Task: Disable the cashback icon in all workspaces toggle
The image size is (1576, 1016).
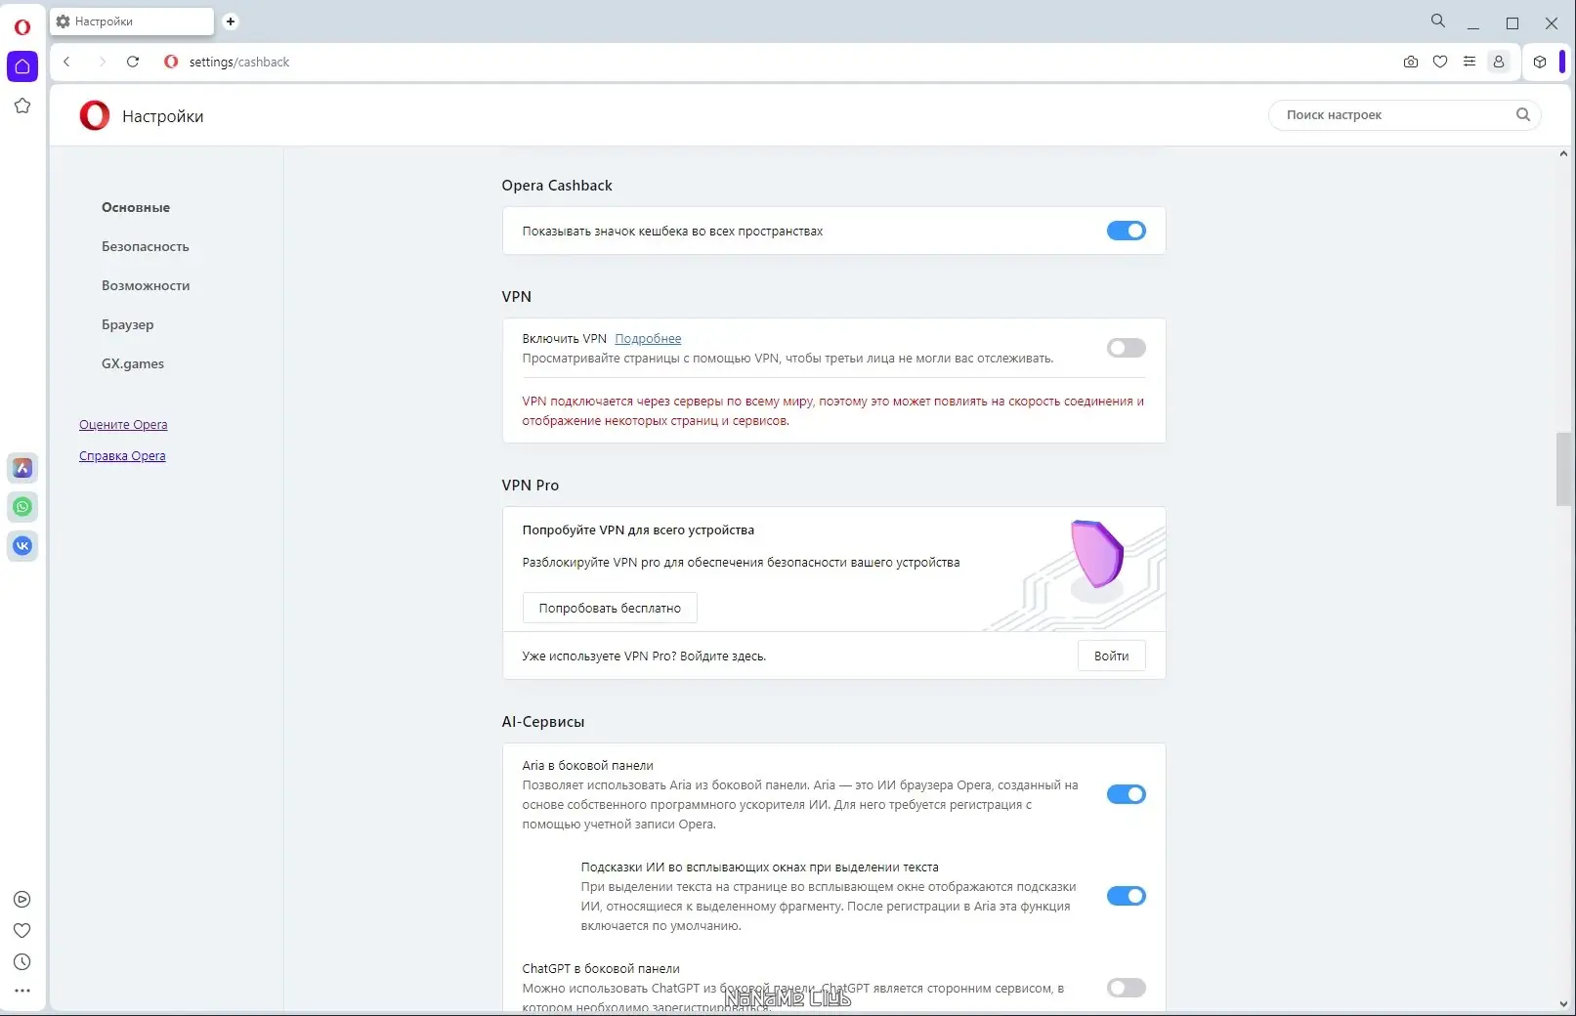Action: 1127,231
